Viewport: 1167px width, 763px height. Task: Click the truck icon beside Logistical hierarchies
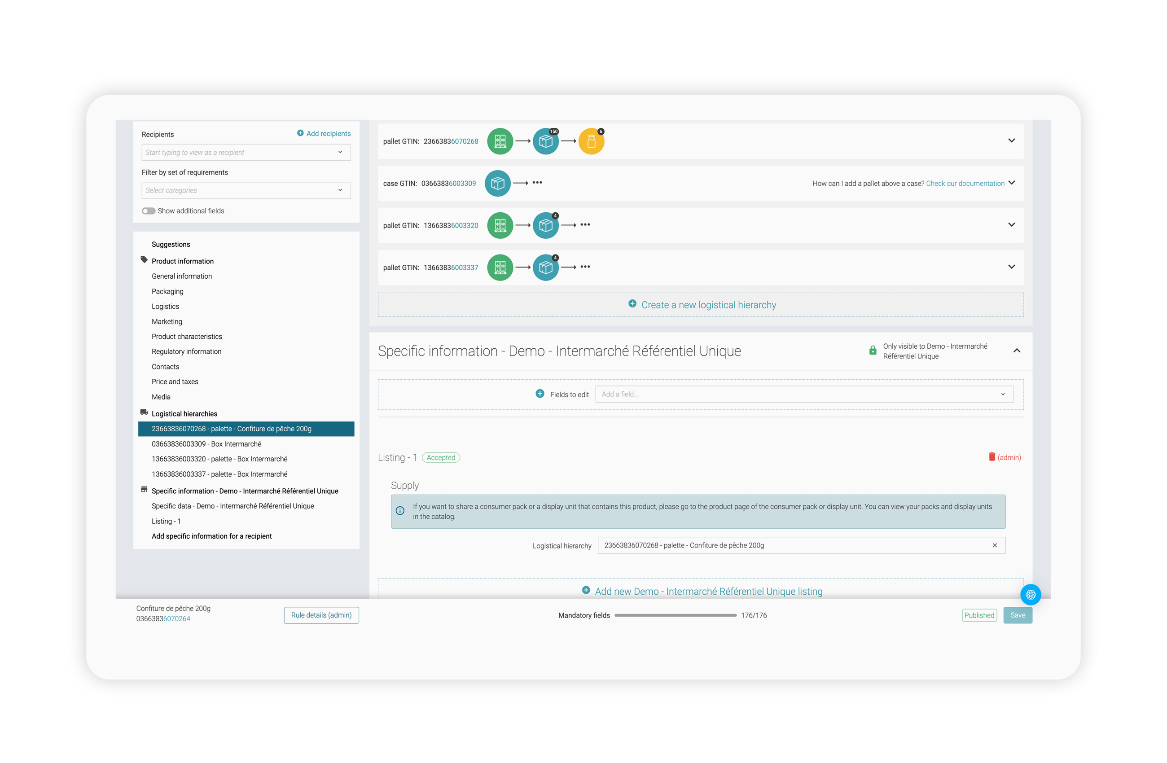pyautogui.click(x=144, y=412)
